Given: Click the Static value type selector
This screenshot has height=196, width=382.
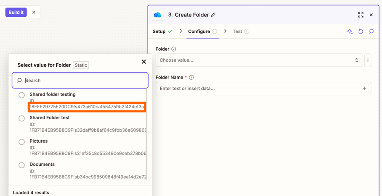Looking at the screenshot, I should tap(81, 65).
